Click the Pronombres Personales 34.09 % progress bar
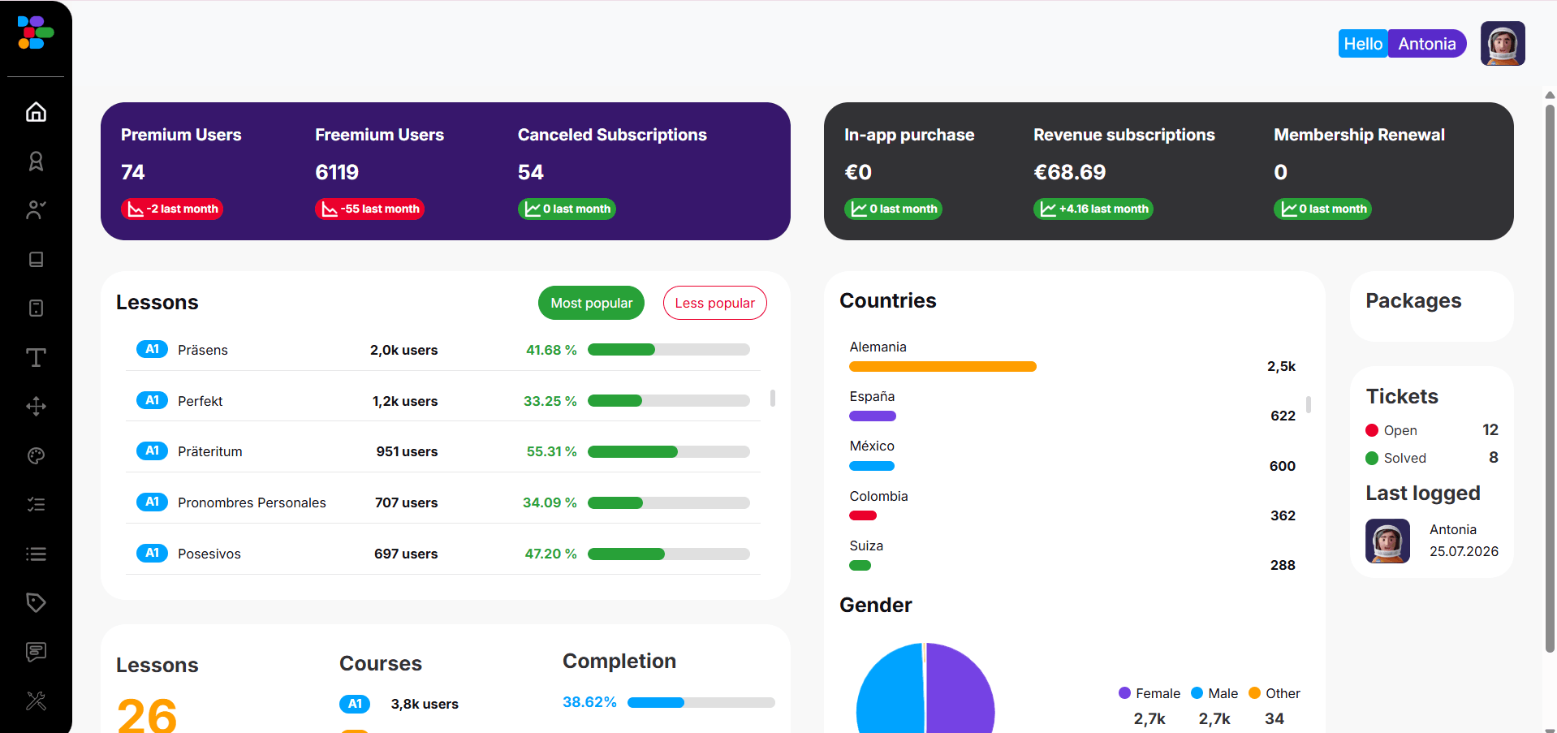 click(669, 502)
